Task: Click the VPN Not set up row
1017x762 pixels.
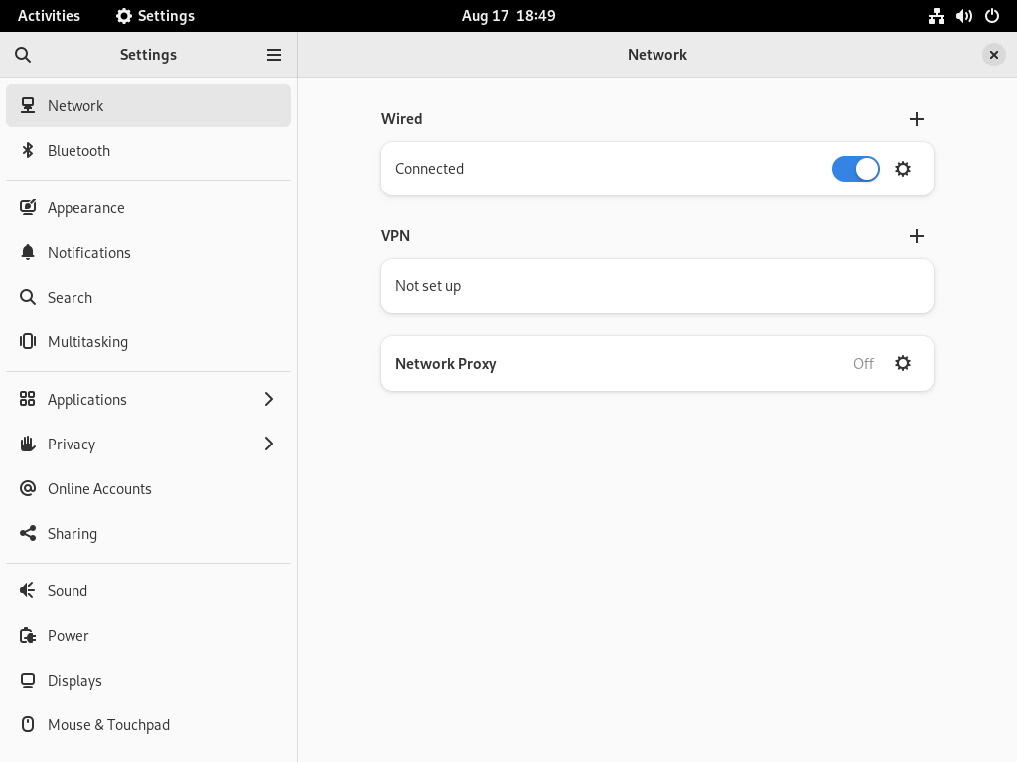Action: point(657,286)
